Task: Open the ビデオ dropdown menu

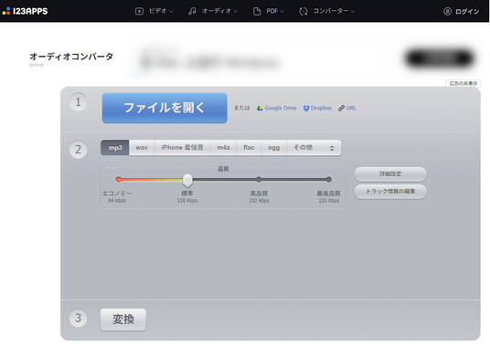Action: click(161, 11)
